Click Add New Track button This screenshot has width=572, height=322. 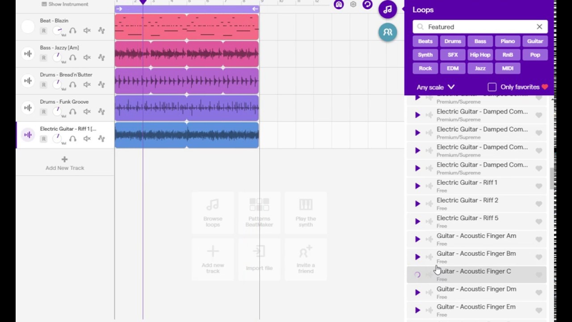[x=65, y=163]
